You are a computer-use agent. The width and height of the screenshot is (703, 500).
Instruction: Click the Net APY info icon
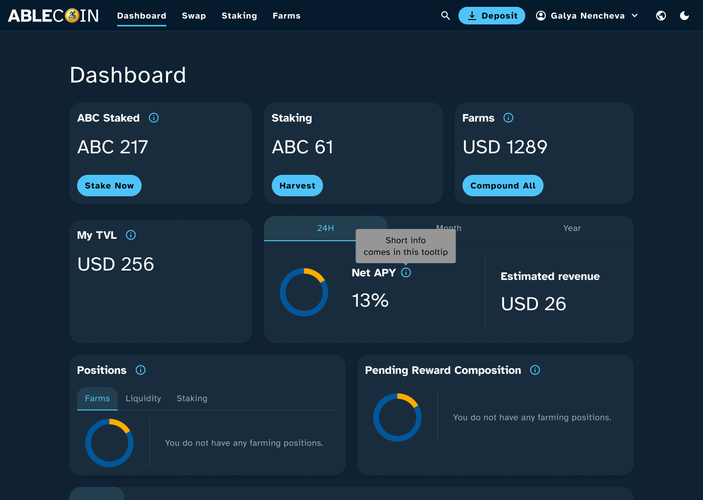click(406, 272)
